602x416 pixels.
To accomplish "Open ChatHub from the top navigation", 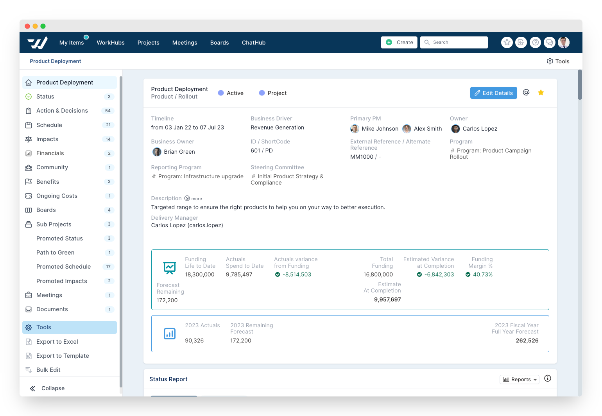I will (253, 42).
